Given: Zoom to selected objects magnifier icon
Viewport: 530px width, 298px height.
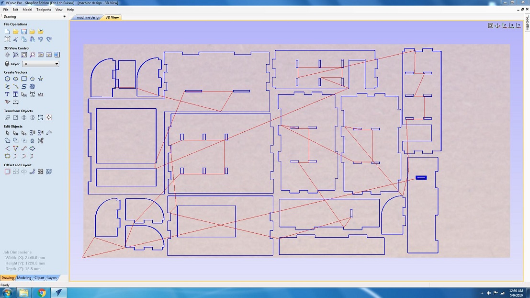Looking at the screenshot, I should 32,55.
